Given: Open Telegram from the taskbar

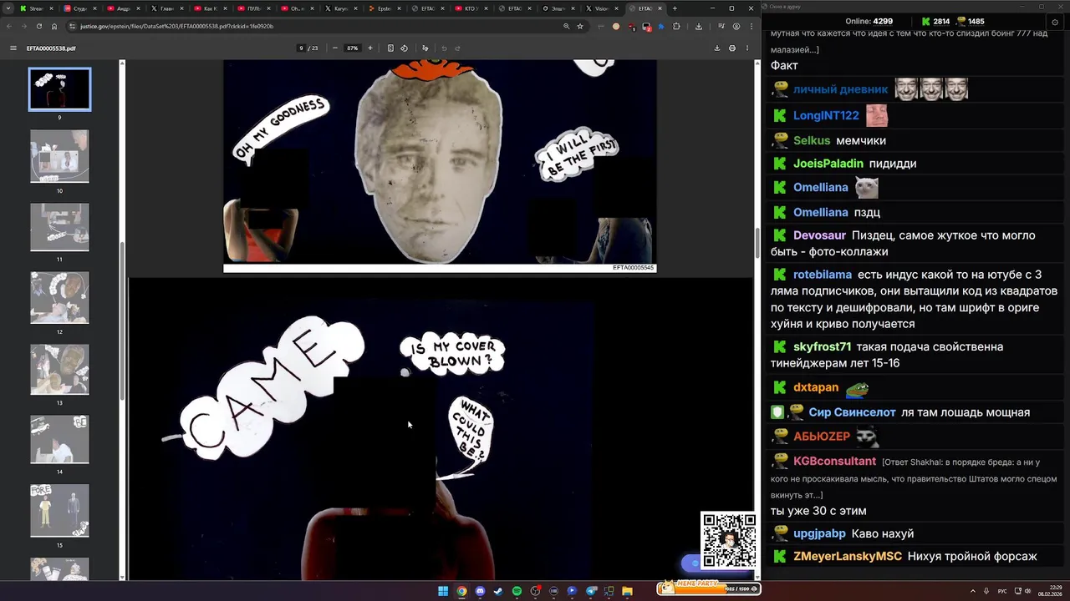Looking at the screenshot, I should (x=591, y=591).
